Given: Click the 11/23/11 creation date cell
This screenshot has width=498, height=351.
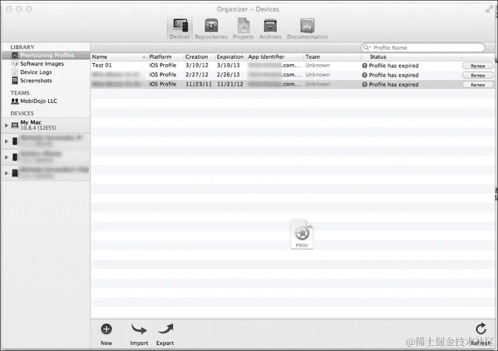Looking at the screenshot, I should (x=199, y=84).
